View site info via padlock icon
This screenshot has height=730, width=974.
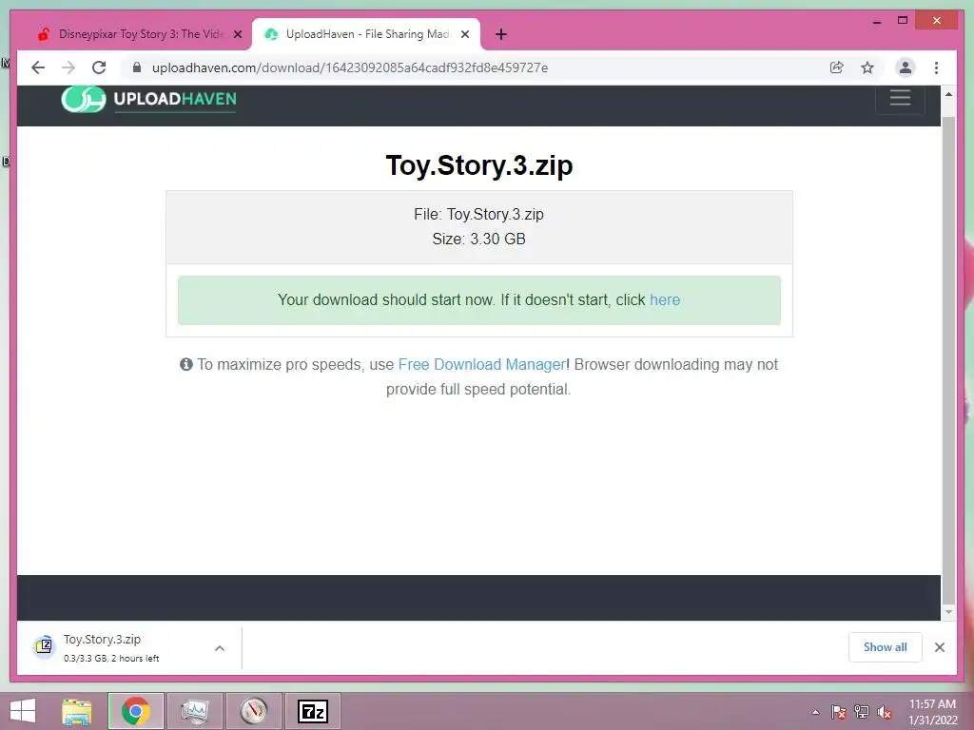click(137, 67)
